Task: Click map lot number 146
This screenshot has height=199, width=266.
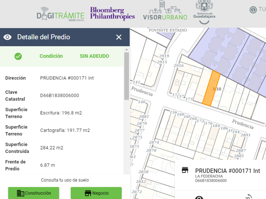Action: click(142, 102)
